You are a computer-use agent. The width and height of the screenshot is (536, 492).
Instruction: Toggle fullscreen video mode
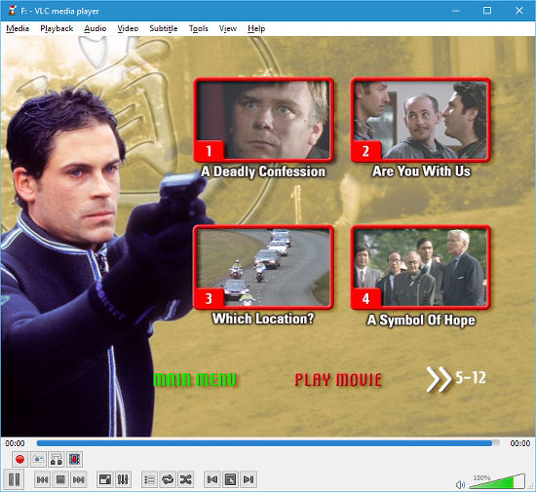click(104, 479)
